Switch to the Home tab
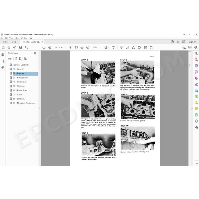199x199 pixels. [5, 42]
